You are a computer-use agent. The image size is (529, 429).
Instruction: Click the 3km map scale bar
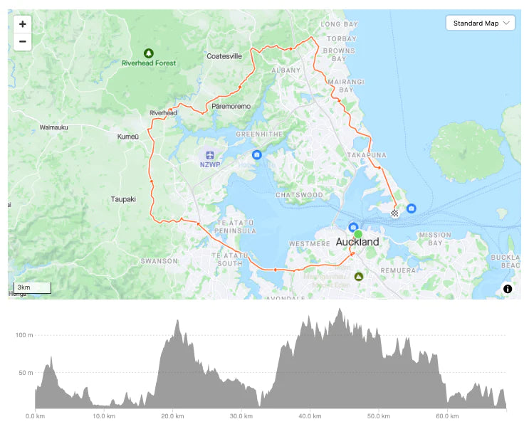point(32,287)
